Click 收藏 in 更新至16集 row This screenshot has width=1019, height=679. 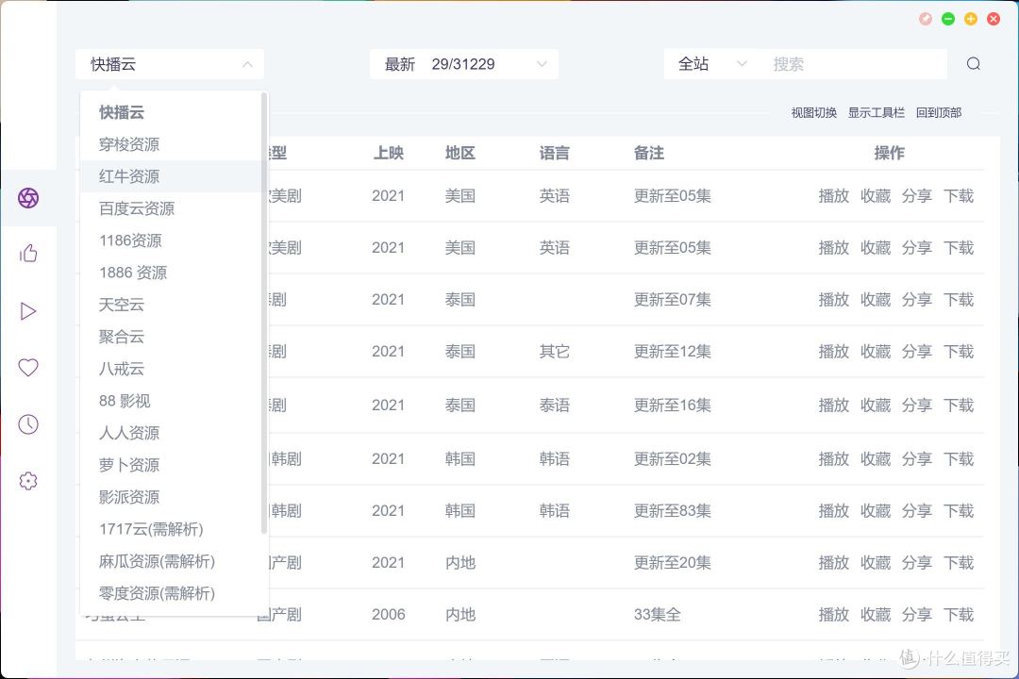(x=876, y=406)
